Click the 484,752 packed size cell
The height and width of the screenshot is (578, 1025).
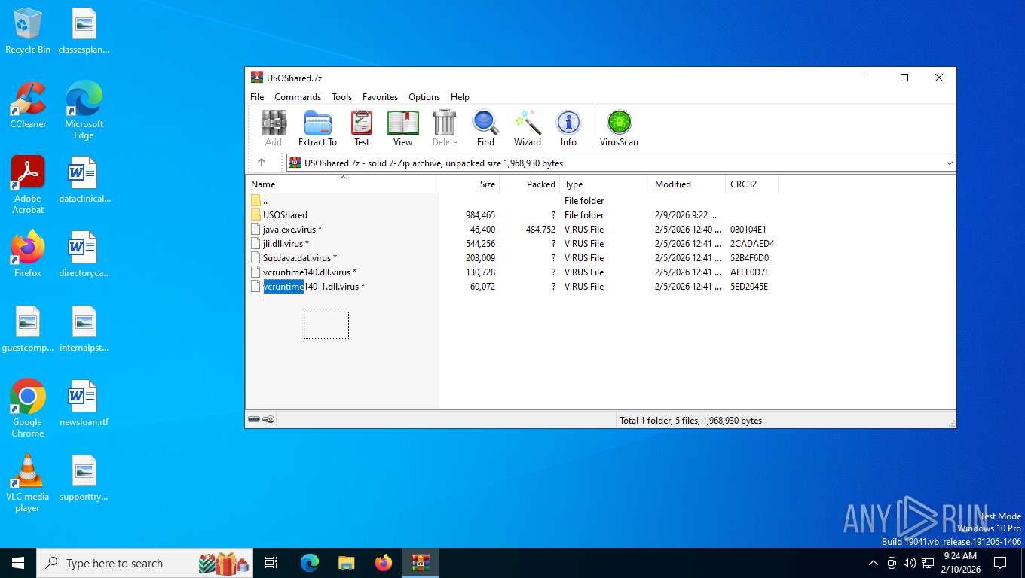point(540,230)
